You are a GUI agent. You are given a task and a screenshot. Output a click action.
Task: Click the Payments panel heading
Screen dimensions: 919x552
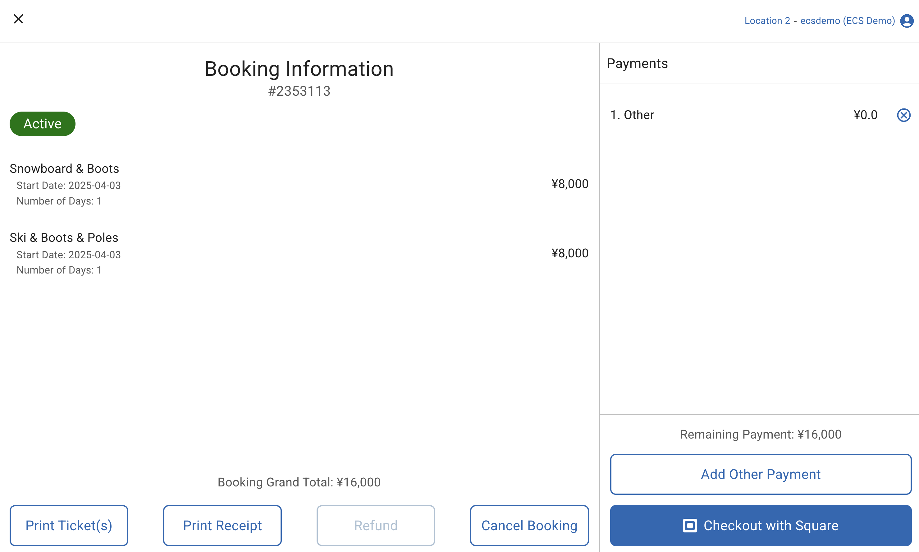(x=637, y=64)
